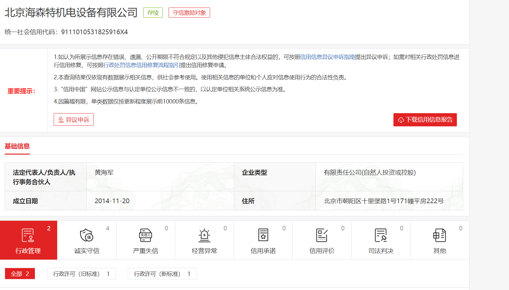
Task: Click the 司法判决 gavel document icon
Action: 381,235
